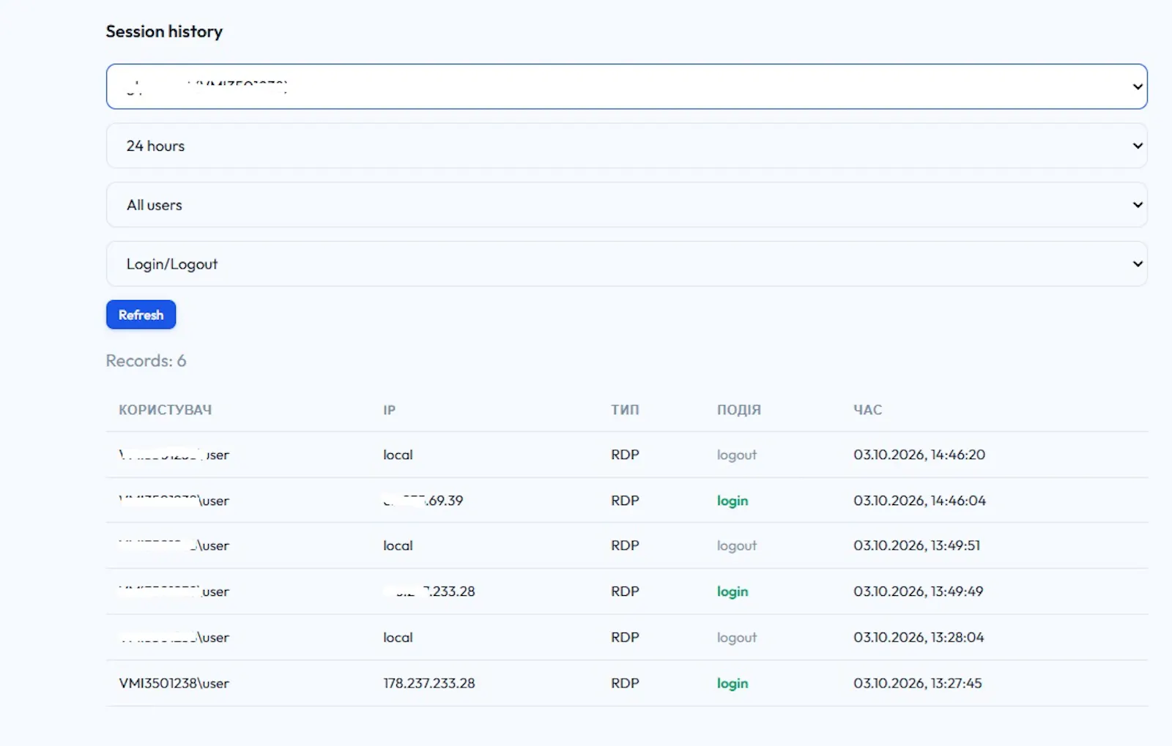This screenshot has height=746, width=1172.
Task: Click the ПОДІЯ column header
Action: pyautogui.click(x=738, y=410)
